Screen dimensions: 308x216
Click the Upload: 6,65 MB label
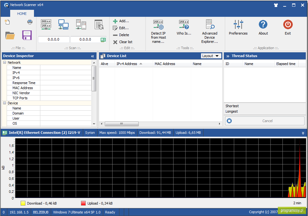pos(188,133)
